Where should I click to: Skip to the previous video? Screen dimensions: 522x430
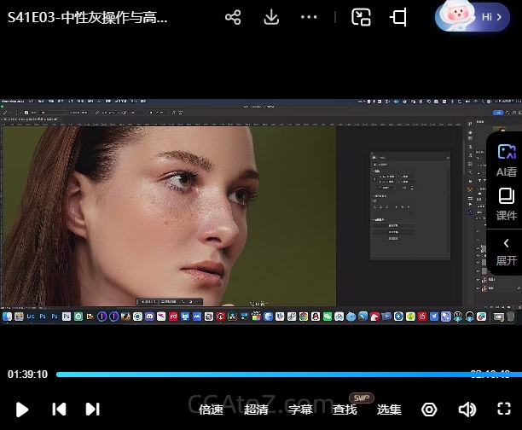(x=59, y=410)
